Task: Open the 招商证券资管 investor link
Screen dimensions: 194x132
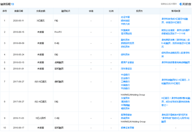Action: pyautogui.click(x=127, y=128)
